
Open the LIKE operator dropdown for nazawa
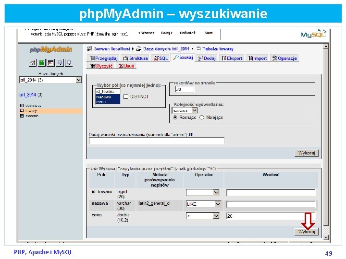pyautogui.click(x=203, y=204)
